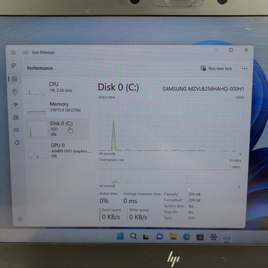Open the Processes page icon in sidebar
Viewport: 268px width, 268px height.
[14, 66]
